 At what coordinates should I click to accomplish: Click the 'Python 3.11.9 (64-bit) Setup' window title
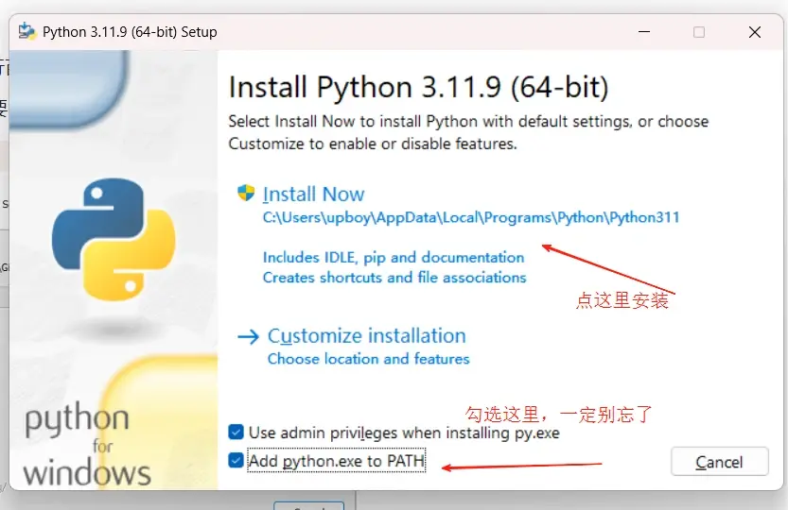pyautogui.click(x=130, y=32)
